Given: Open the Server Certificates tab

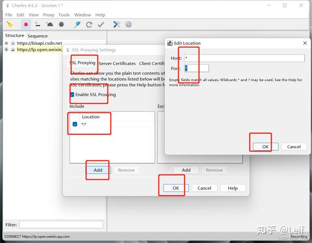Looking at the screenshot, I should point(117,63).
